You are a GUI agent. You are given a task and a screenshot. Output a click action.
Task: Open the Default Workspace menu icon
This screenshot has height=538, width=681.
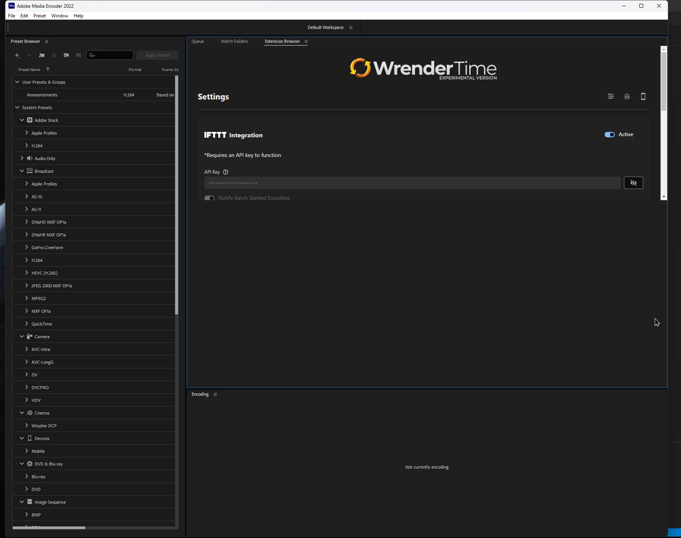click(x=351, y=27)
